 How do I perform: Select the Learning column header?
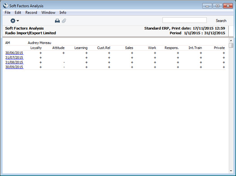pyautogui.click(x=81, y=48)
